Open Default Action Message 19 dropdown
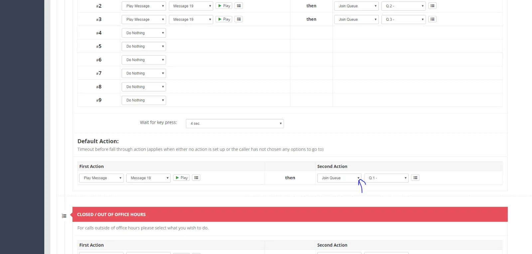 click(148, 178)
